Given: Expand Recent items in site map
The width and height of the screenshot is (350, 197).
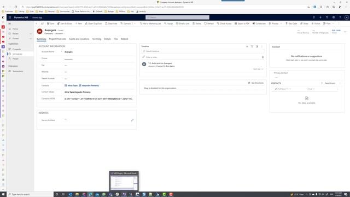Looking at the screenshot, I should (x=31, y=34).
